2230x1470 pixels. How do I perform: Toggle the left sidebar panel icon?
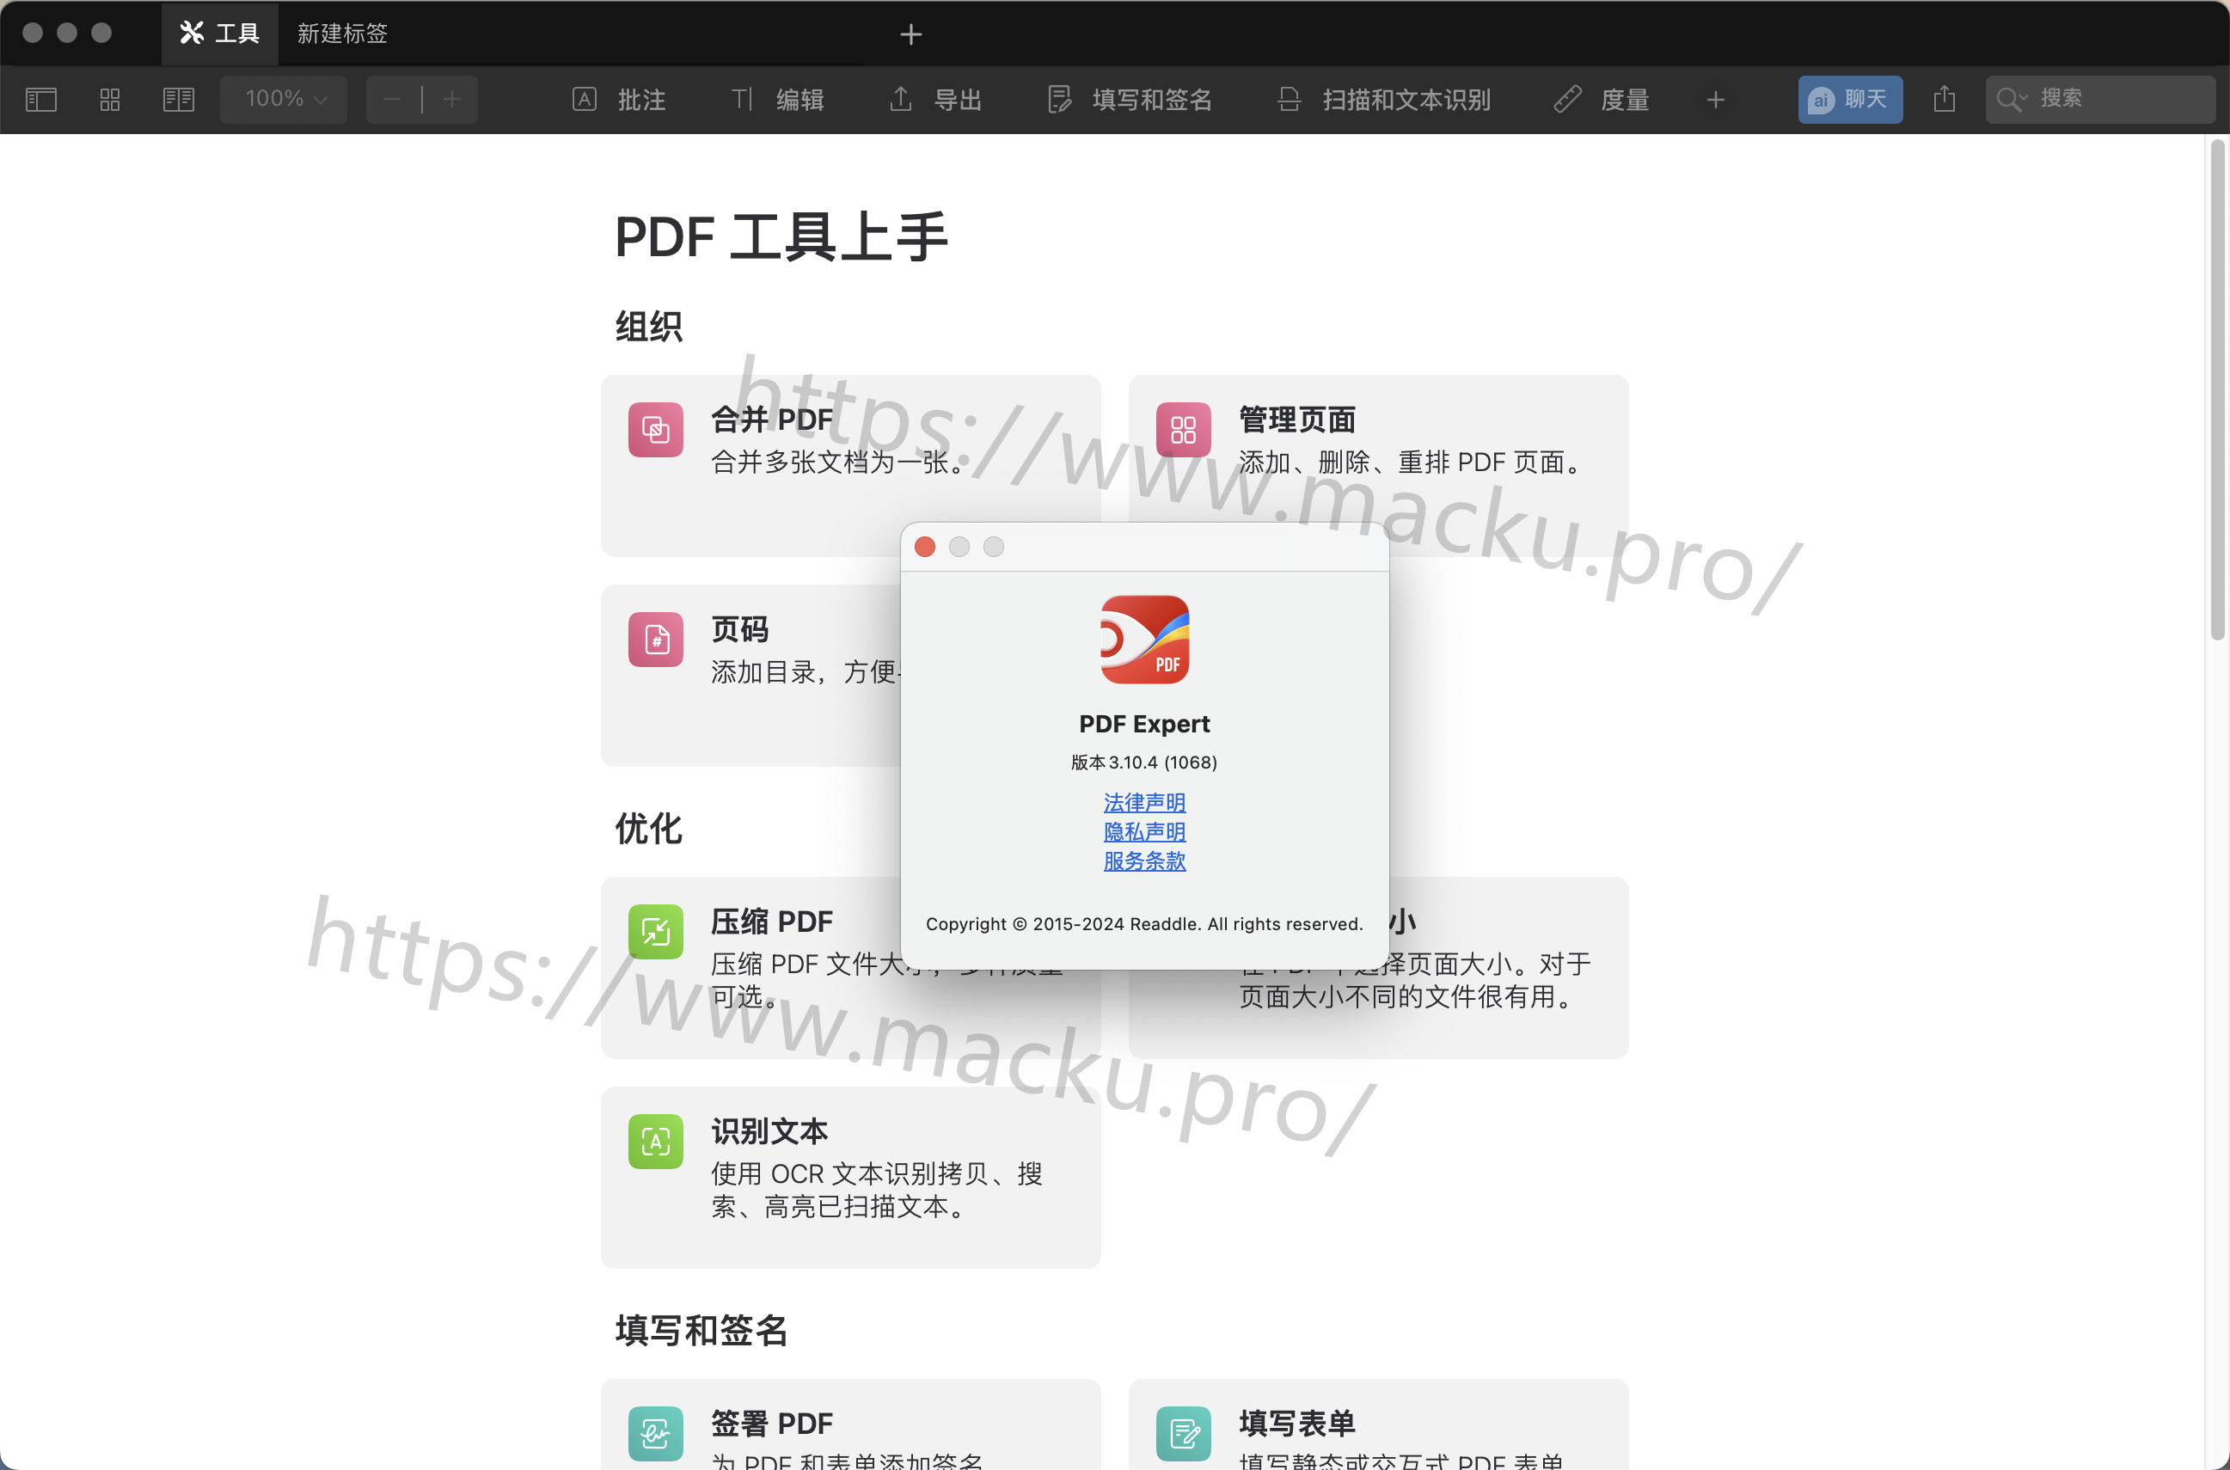[41, 100]
